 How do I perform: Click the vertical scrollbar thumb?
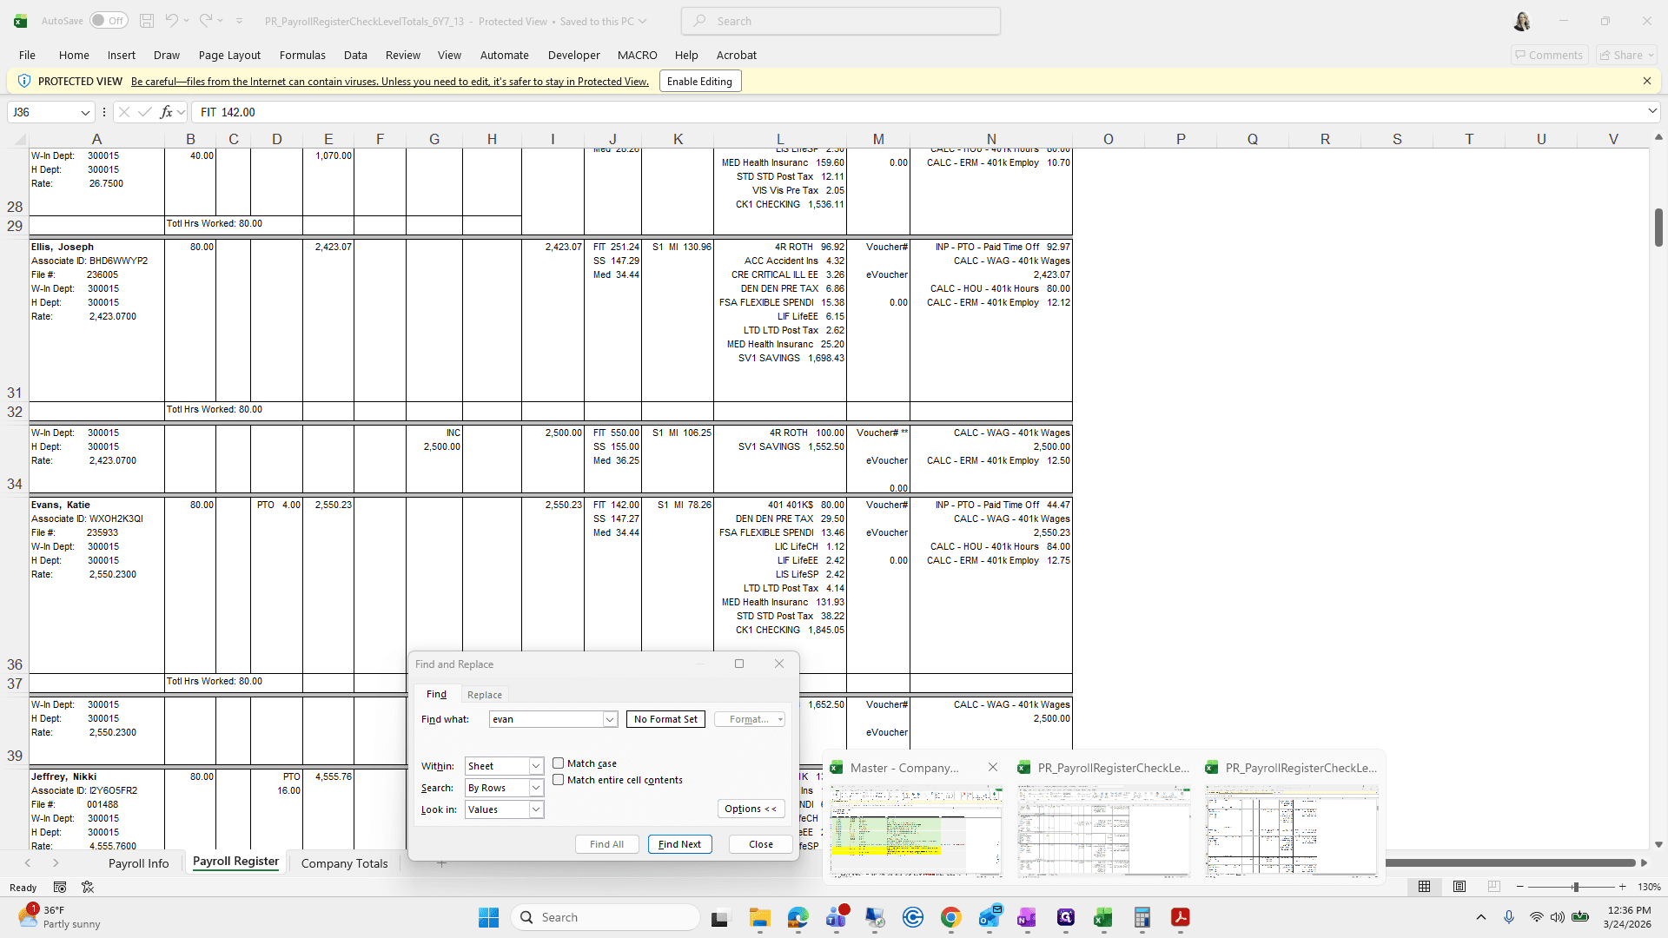(1658, 228)
